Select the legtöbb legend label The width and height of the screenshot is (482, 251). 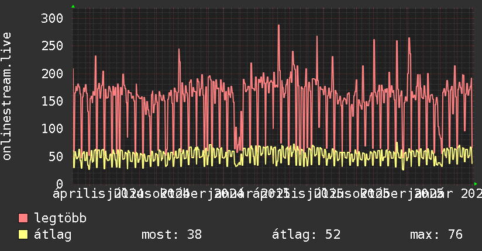pyautogui.click(x=60, y=218)
